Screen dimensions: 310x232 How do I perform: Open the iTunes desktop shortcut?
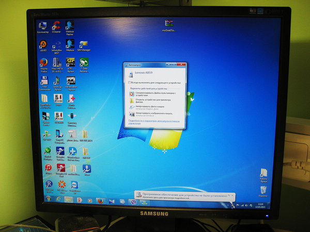pos(48,169)
